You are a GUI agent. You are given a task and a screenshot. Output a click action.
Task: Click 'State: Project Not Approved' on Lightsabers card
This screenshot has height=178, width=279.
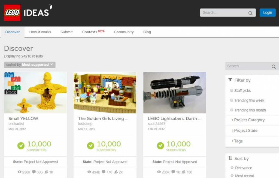tap(175, 162)
